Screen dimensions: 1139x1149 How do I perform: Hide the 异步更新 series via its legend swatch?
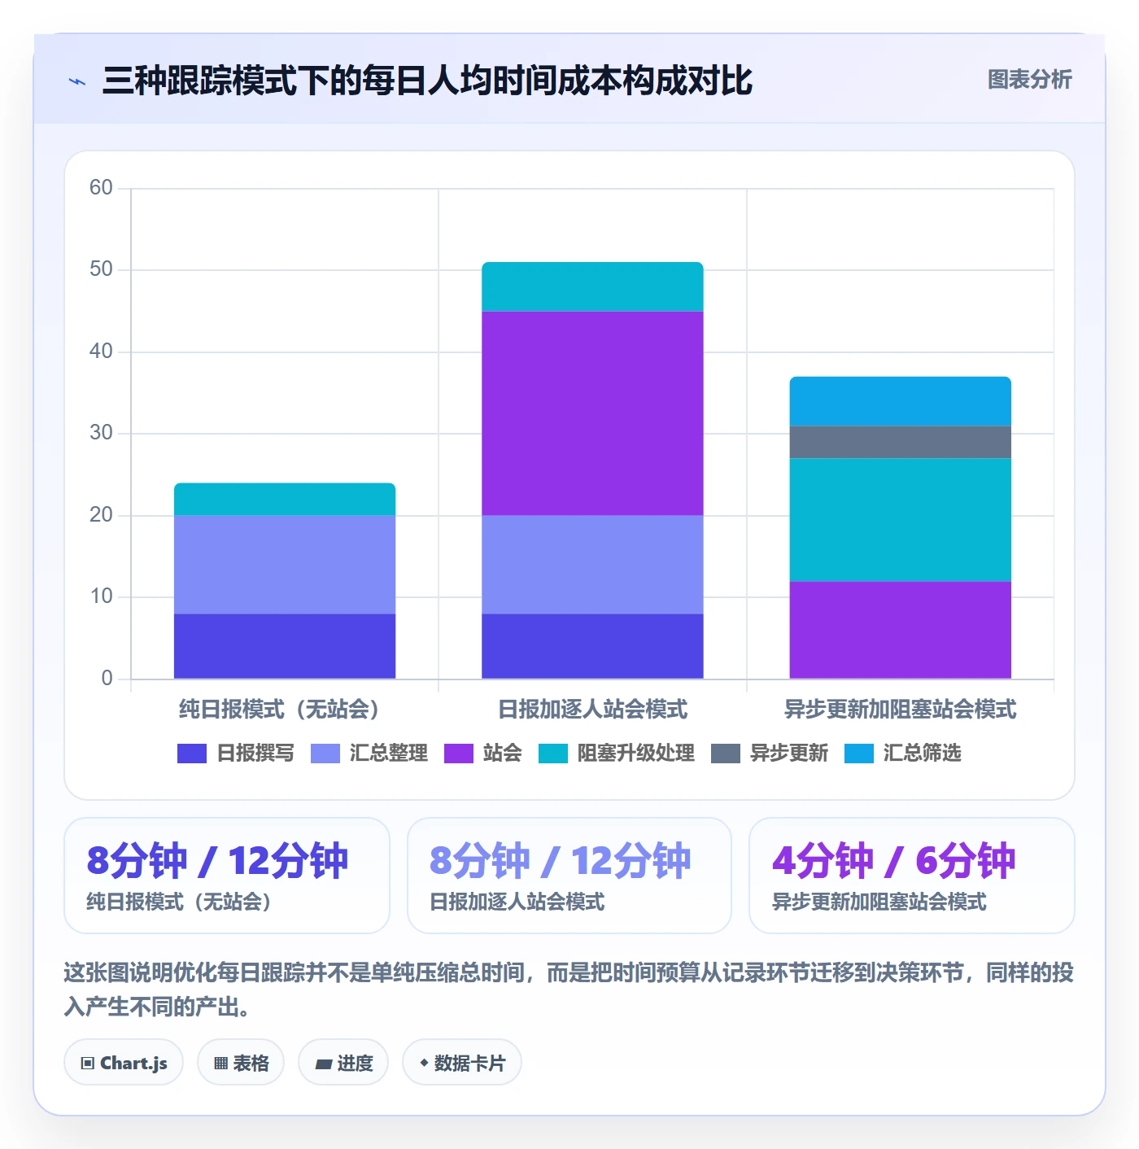(x=726, y=754)
